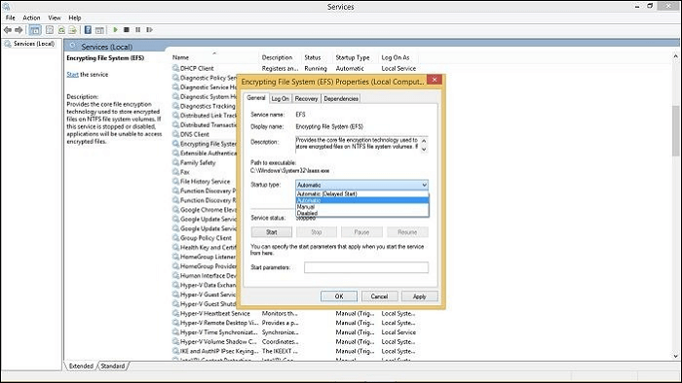Click gear icon beside Hyper-V Heartbeat Service
Viewport: 682px width, 383px height.
tap(175, 313)
